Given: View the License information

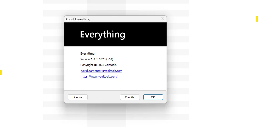Looking at the screenshot, I should click(78, 97).
